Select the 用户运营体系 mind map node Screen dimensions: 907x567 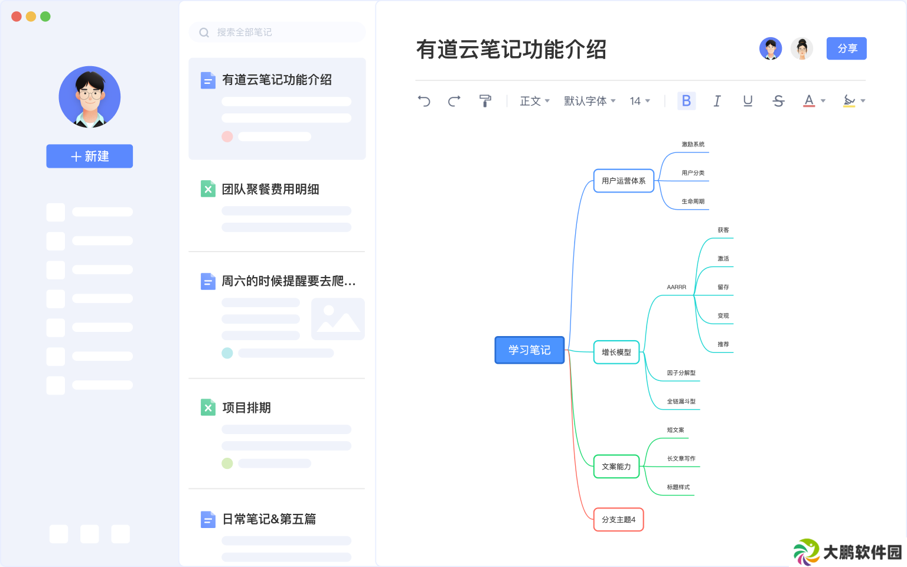click(x=624, y=181)
